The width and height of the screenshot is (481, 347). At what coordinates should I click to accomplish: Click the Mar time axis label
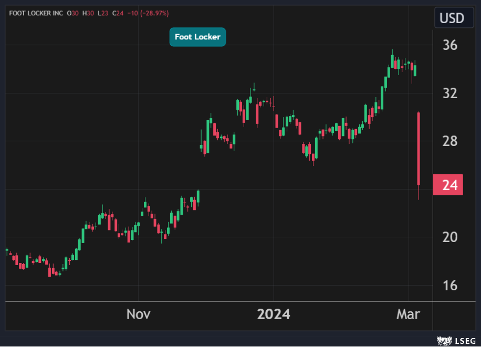[x=408, y=314]
